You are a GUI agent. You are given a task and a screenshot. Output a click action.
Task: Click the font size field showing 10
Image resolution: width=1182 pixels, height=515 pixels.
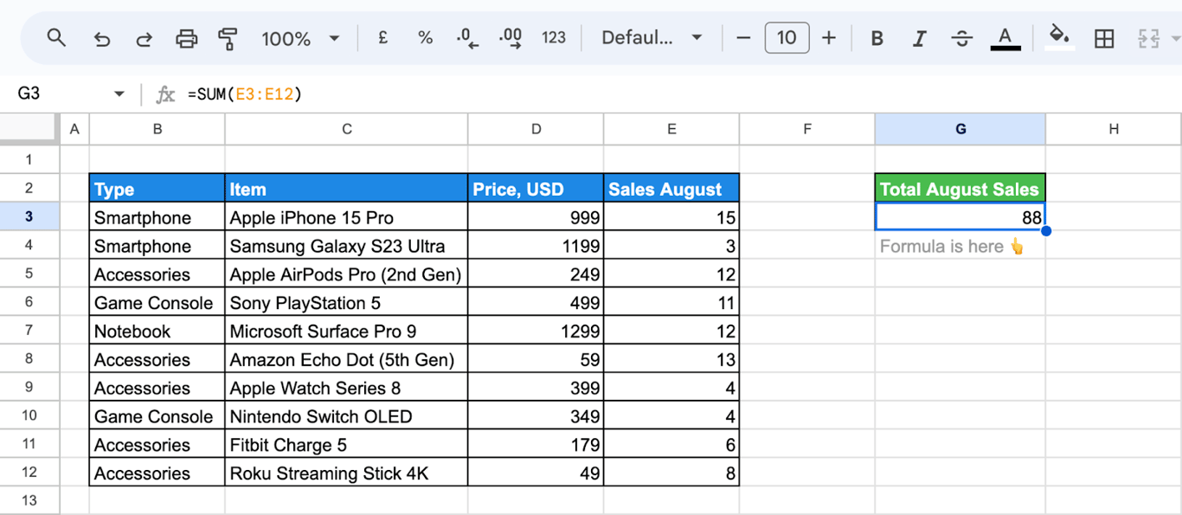pyautogui.click(x=787, y=37)
